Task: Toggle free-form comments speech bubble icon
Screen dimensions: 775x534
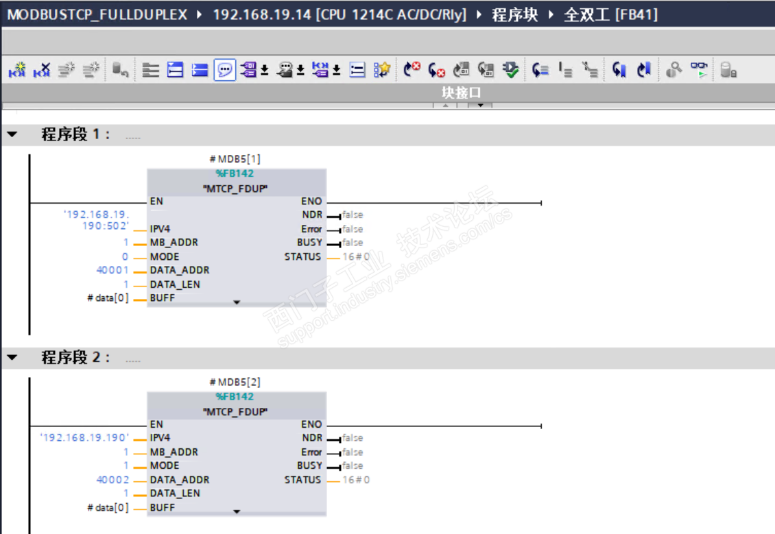Action: click(x=224, y=70)
